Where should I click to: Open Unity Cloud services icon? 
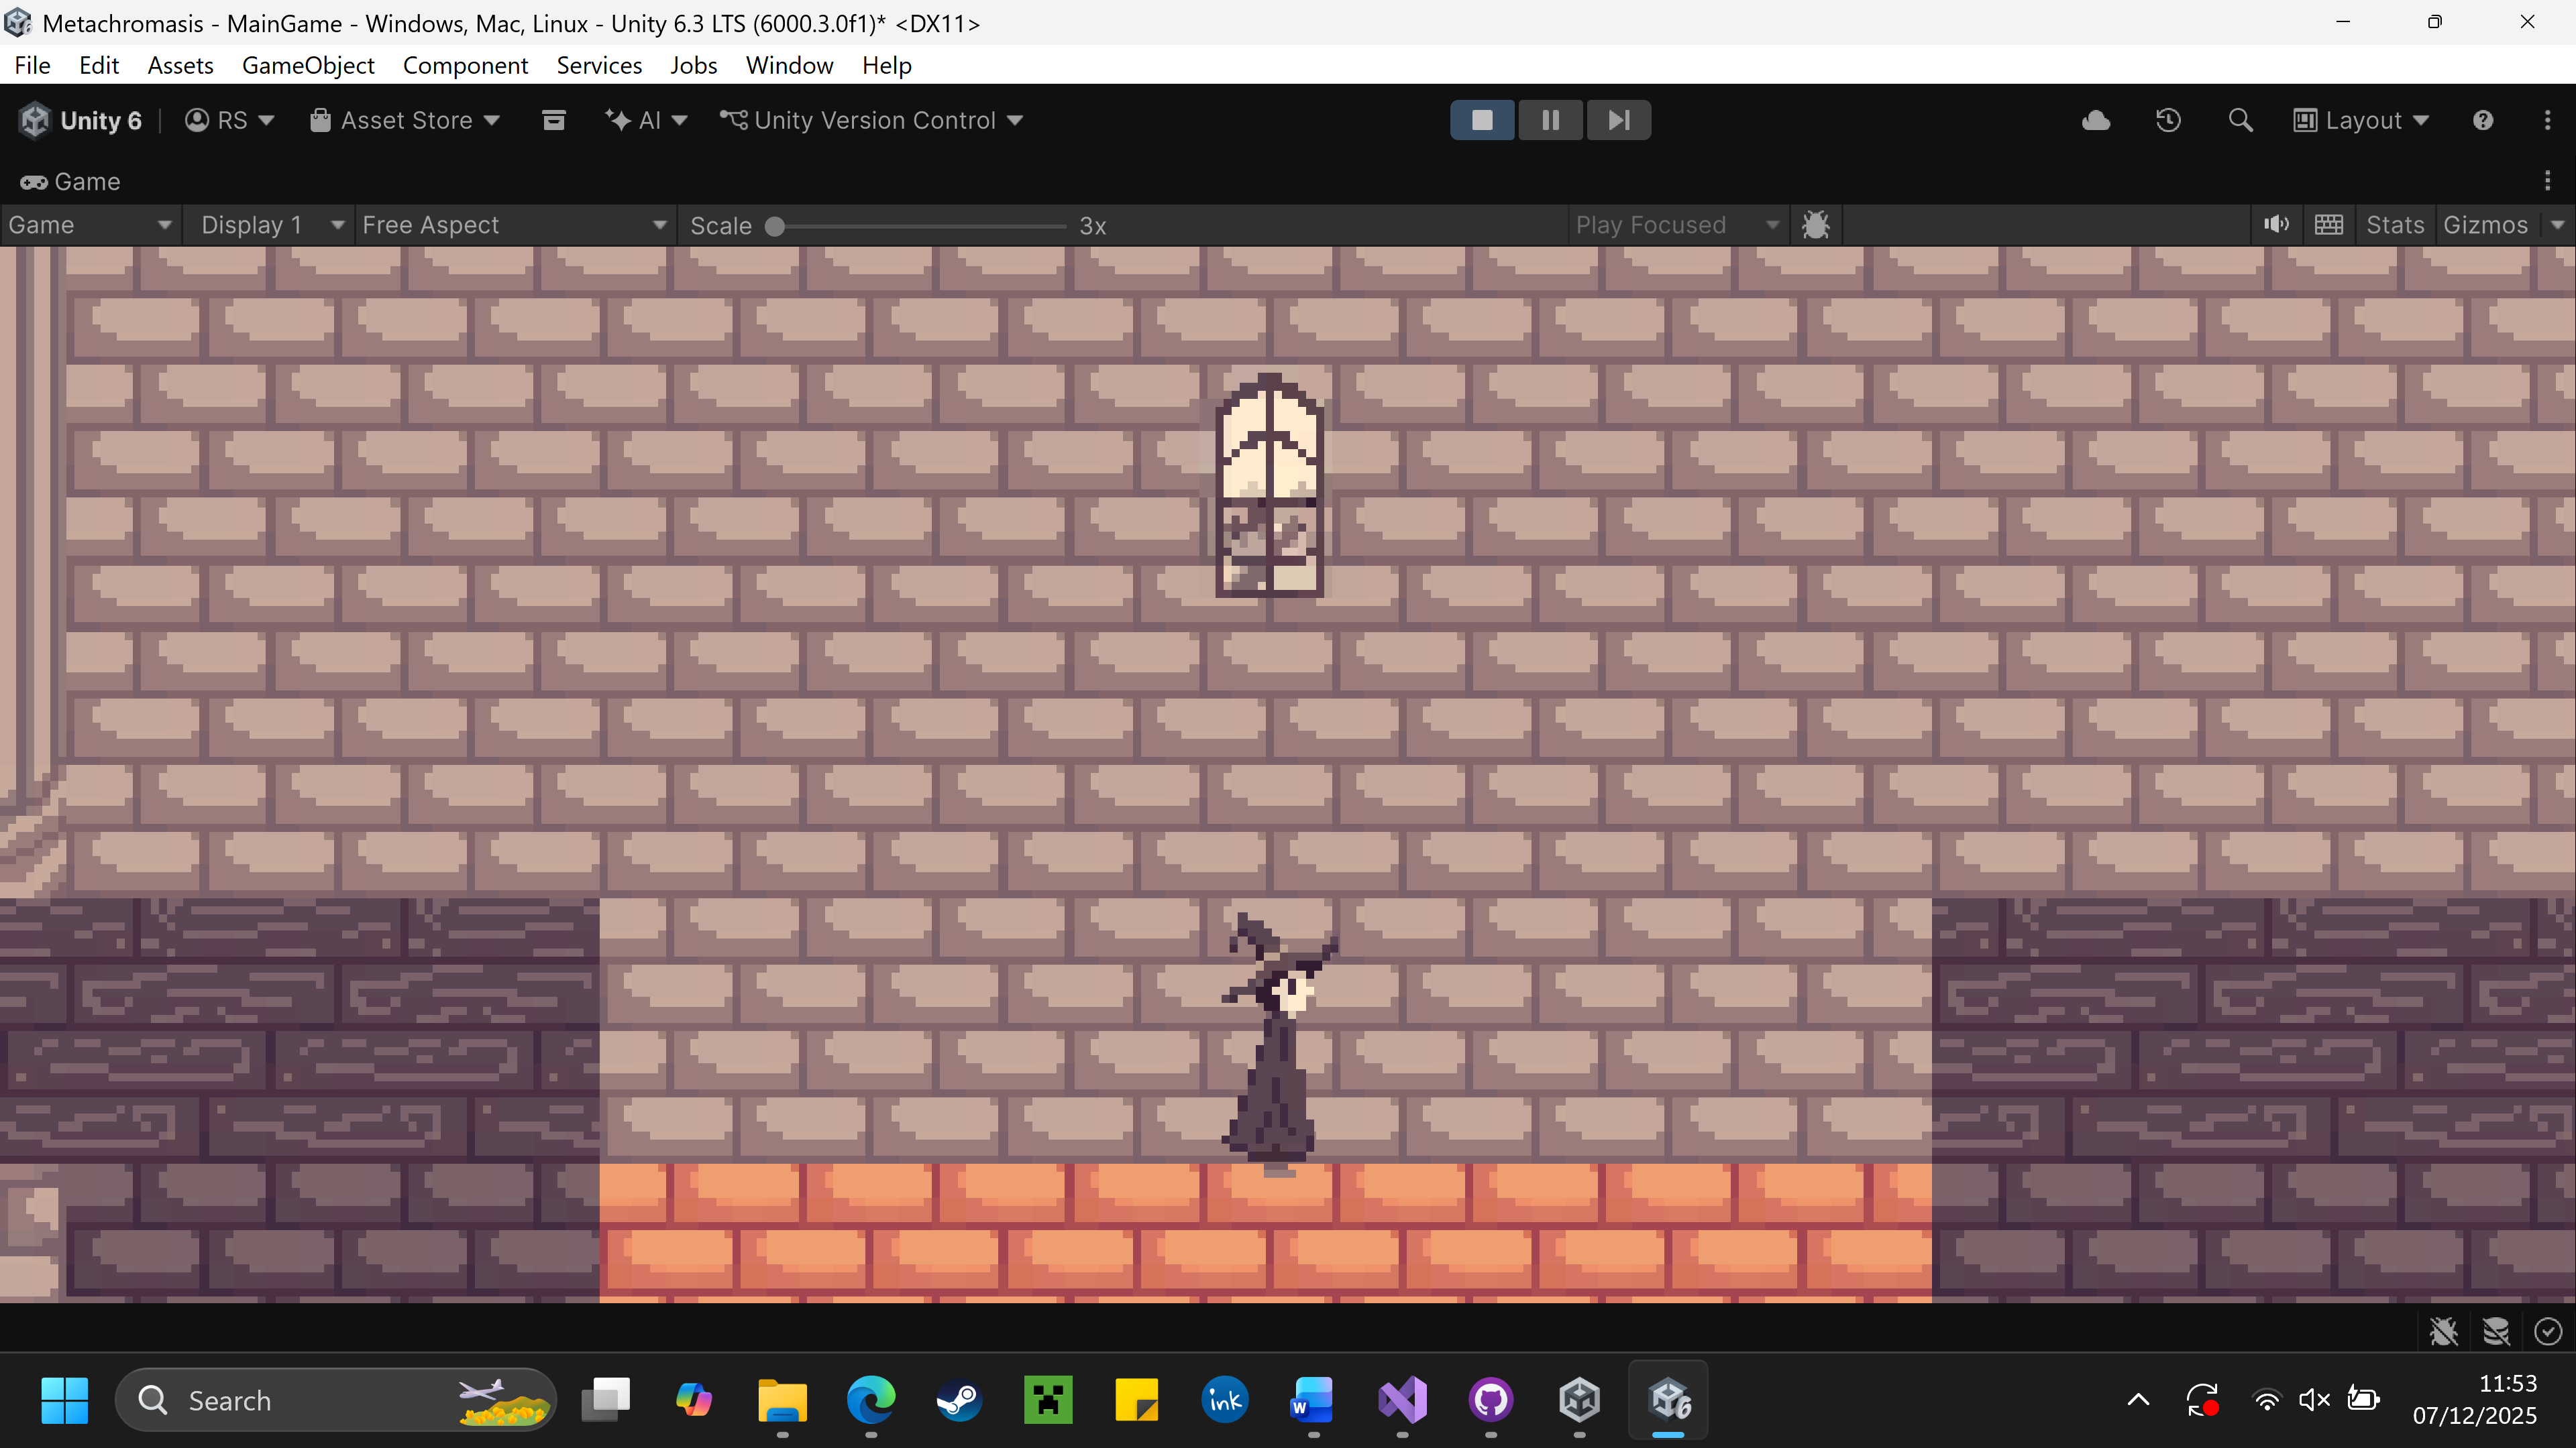[x=2095, y=120]
